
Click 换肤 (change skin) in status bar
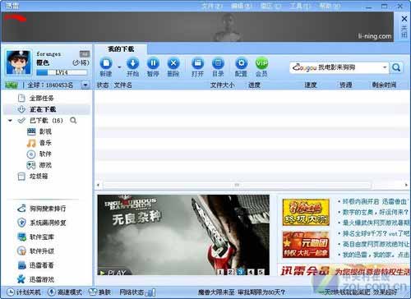[x=99, y=292]
